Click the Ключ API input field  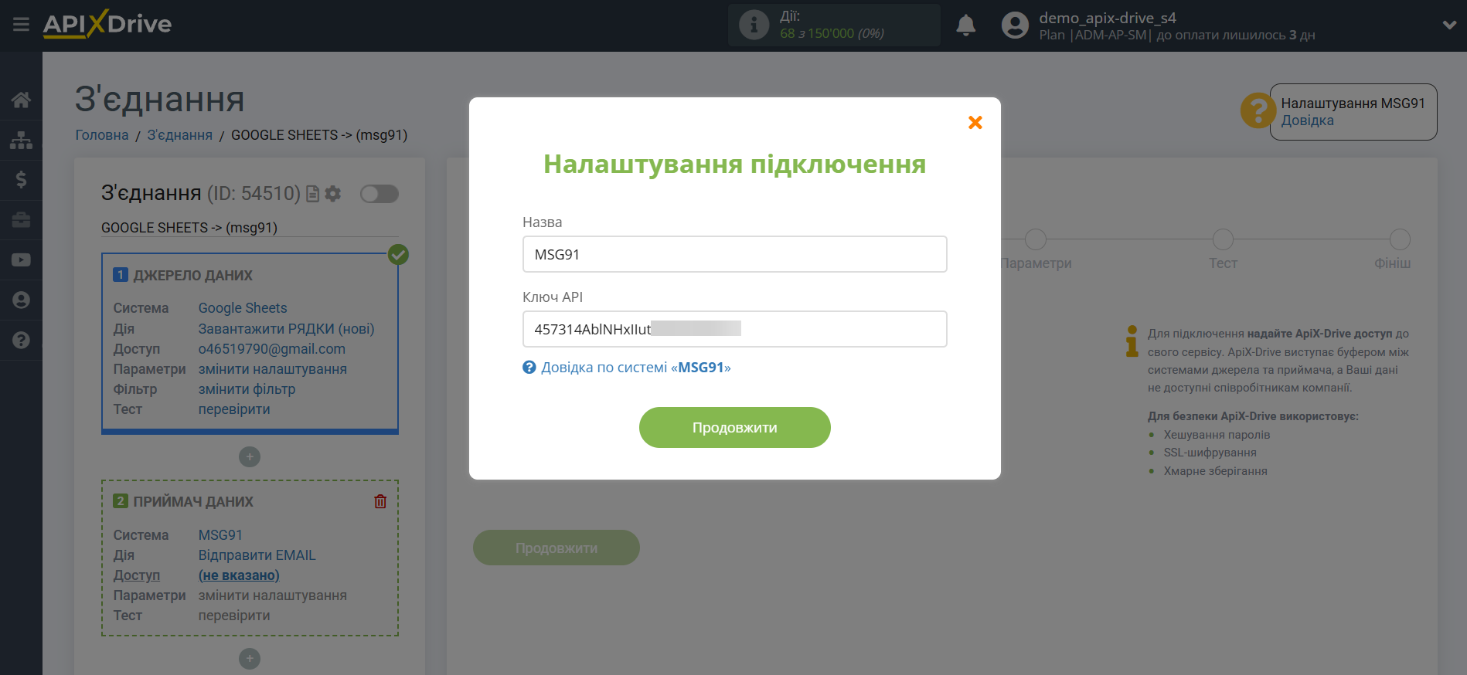734,329
